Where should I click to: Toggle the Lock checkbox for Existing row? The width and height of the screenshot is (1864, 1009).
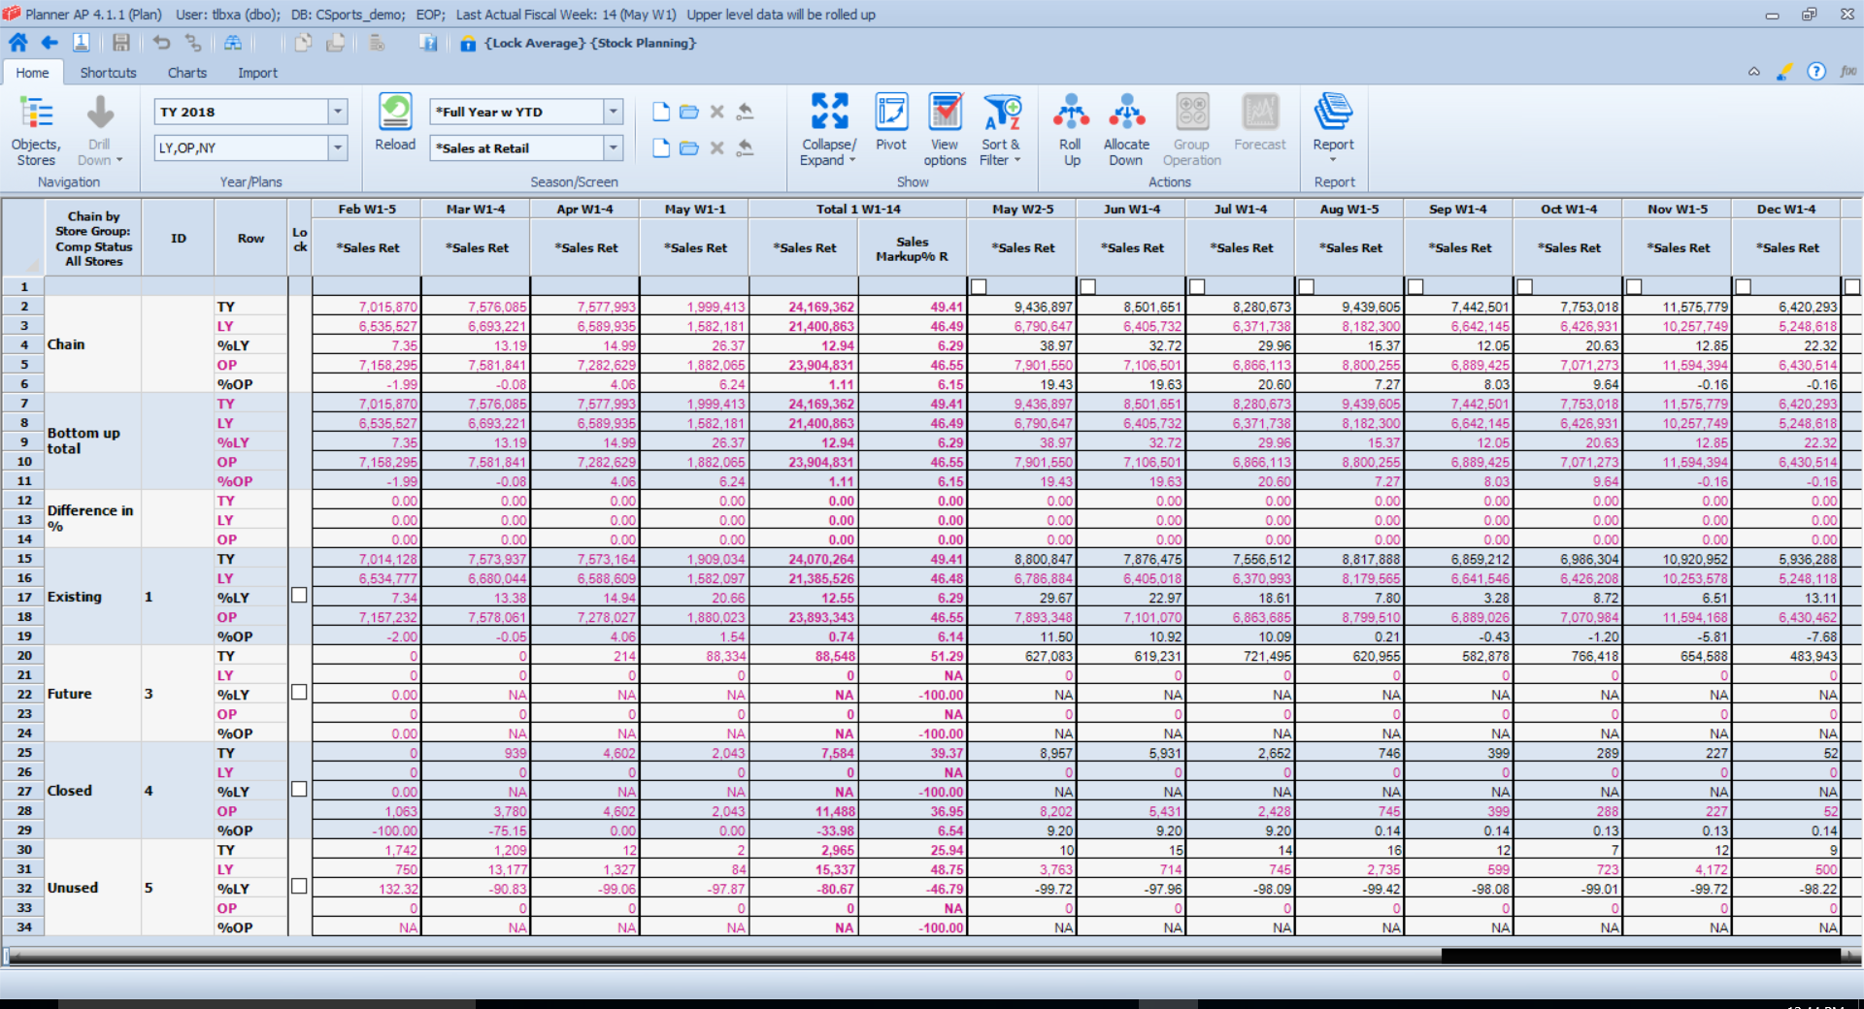click(x=299, y=596)
